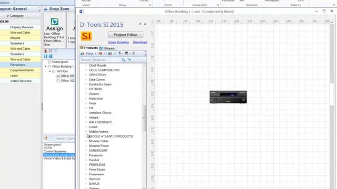Uncheck the Office 101 checkbox
This screenshot has height=189, width=337.
tap(58, 76)
